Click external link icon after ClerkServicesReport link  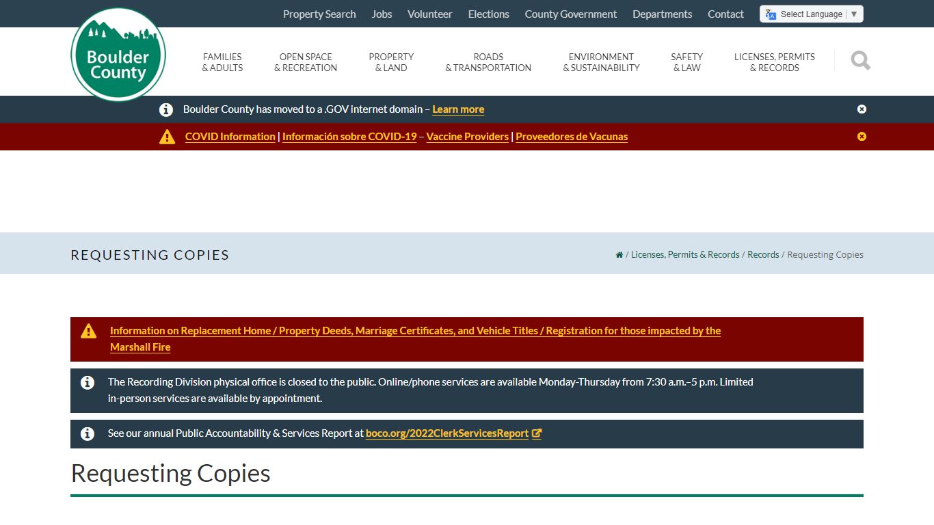(537, 433)
